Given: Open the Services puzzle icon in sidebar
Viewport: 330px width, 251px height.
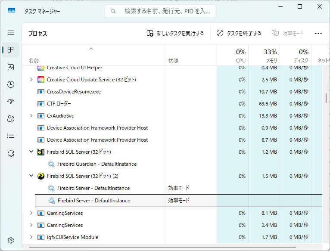Looking at the screenshot, I should (11, 153).
